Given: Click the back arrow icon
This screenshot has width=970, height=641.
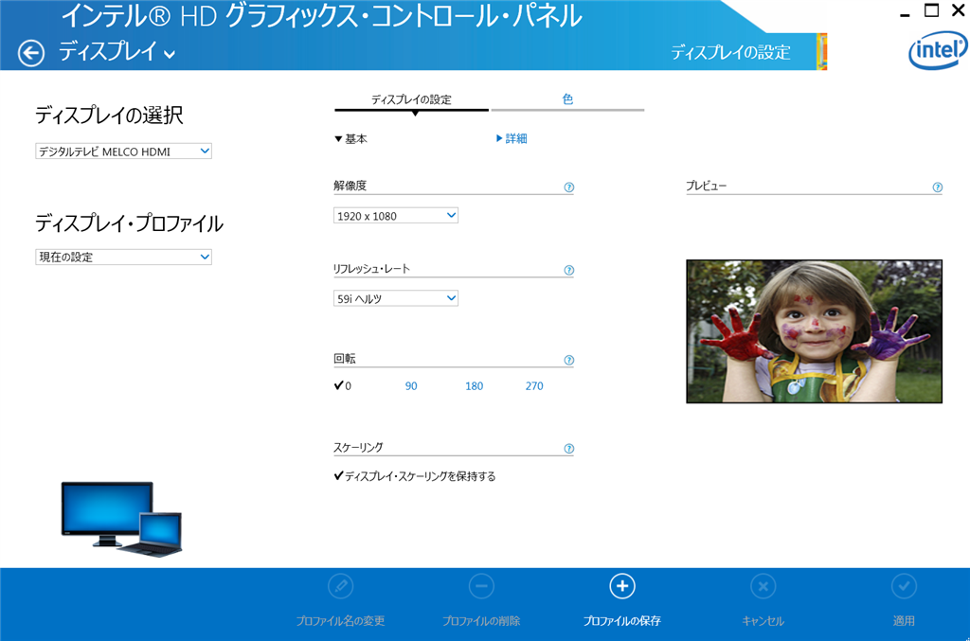Looking at the screenshot, I should [31, 53].
